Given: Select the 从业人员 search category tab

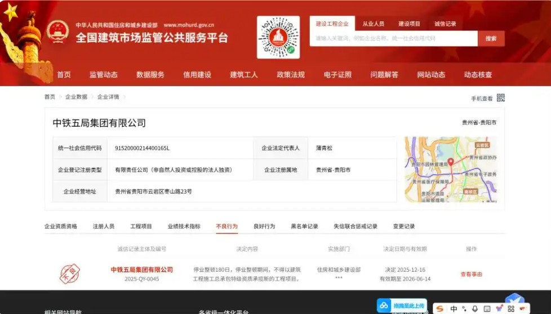Looking at the screenshot, I should pos(373,24).
